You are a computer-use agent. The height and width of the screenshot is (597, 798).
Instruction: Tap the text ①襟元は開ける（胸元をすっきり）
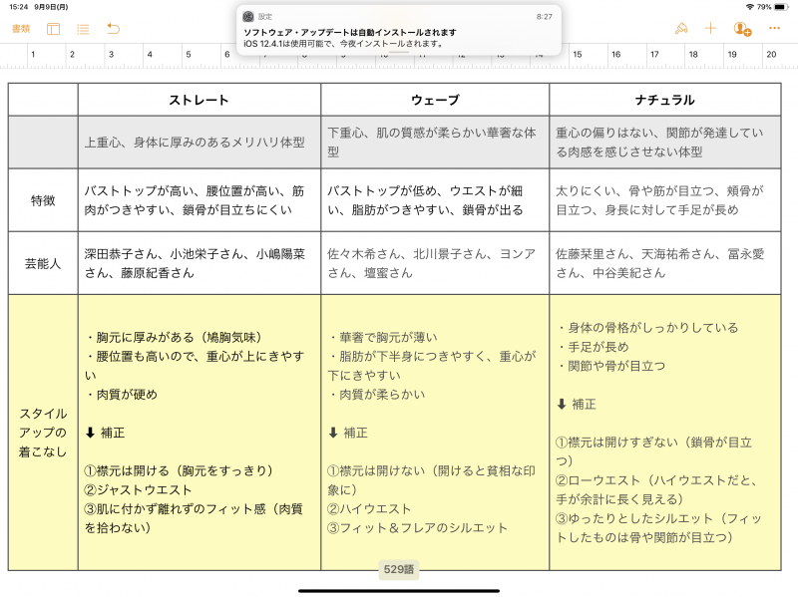coord(180,470)
